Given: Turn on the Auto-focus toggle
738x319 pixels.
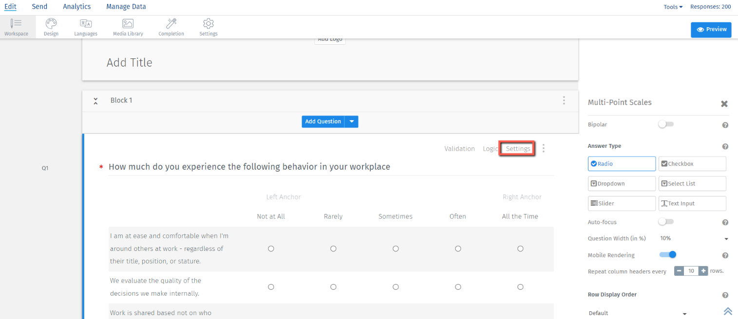Looking at the screenshot, I should [665, 222].
